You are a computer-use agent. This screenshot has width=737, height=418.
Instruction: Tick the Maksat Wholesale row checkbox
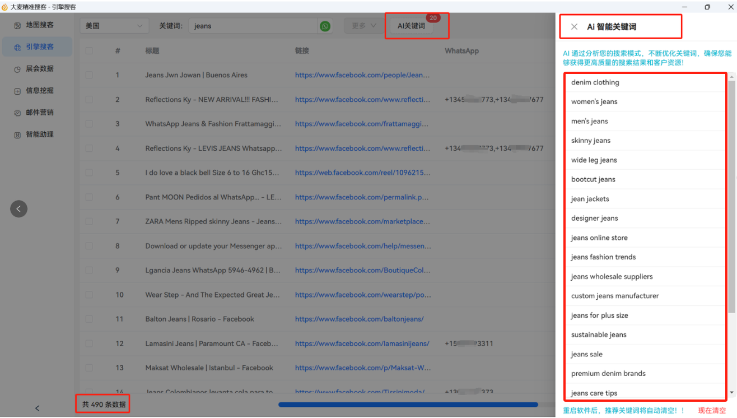(89, 368)
